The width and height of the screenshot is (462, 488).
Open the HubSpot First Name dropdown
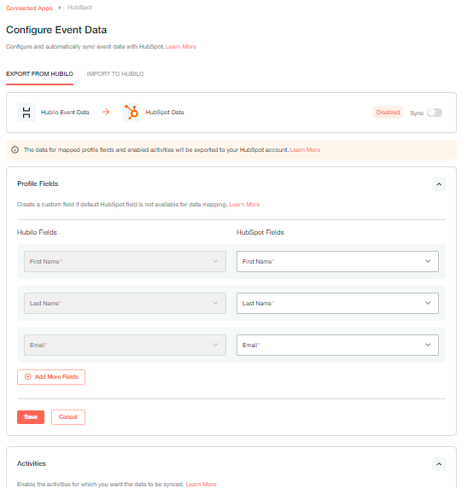tap(337, 261)
